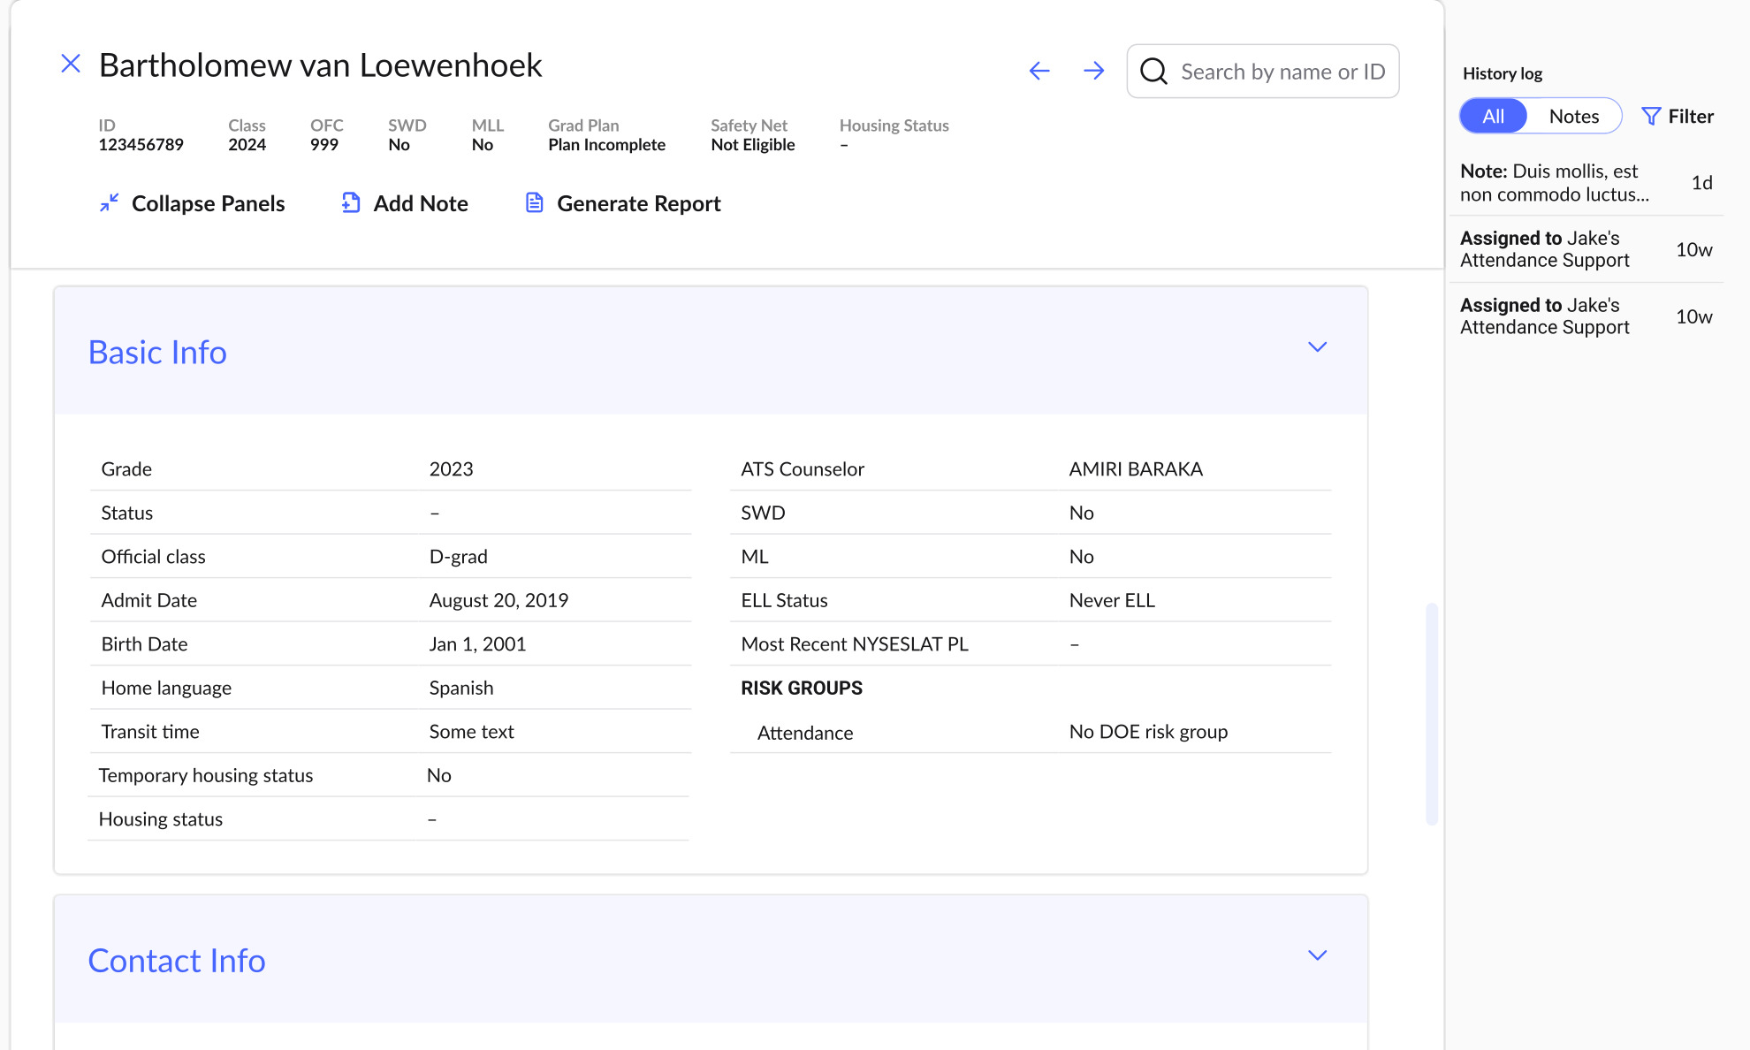Open the Contact Info section title
Screen dimensions: 1750x1050
[x=177, y=961]
